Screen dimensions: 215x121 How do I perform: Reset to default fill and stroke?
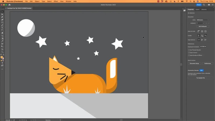[x=1, y=55]
